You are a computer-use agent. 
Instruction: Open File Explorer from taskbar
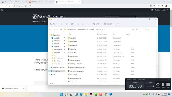(x=86, y=94)
